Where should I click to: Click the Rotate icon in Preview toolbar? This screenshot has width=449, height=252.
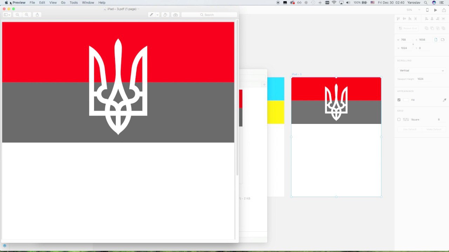165,15
